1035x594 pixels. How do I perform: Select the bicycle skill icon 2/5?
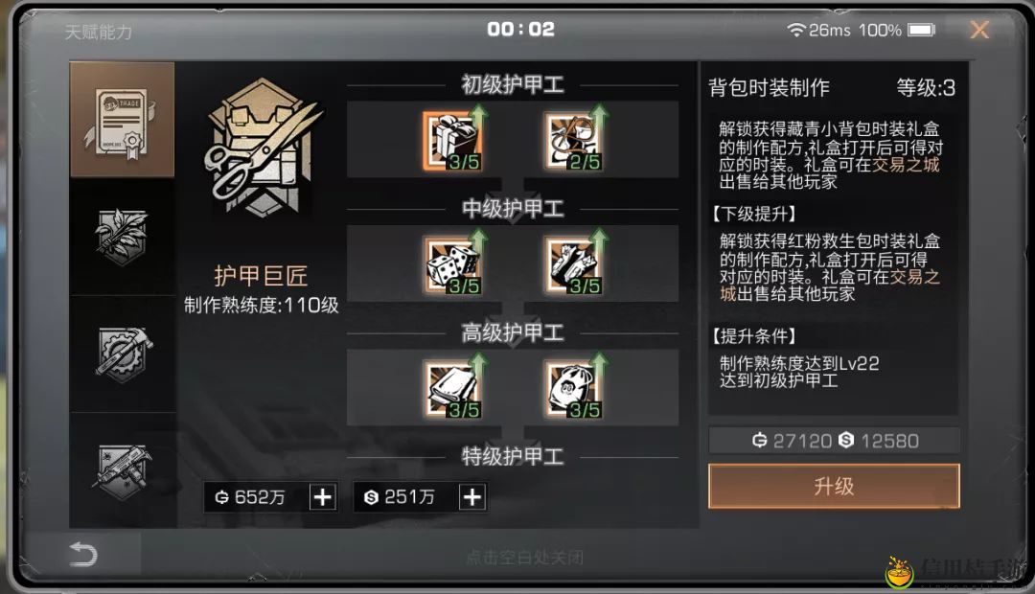point(573,141)
